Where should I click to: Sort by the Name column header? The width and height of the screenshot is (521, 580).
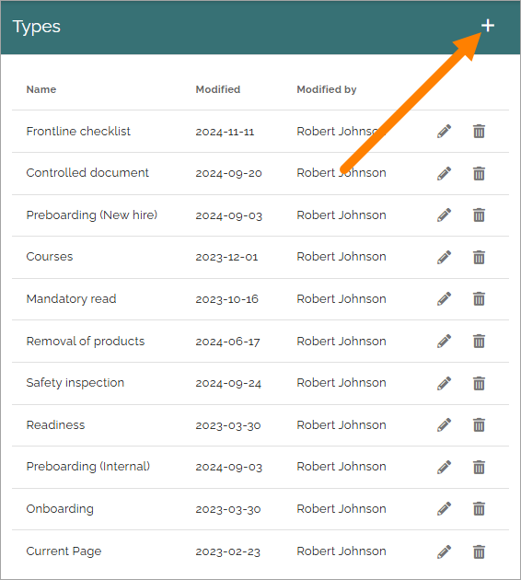pyautogui.click(x=41, y=89)
